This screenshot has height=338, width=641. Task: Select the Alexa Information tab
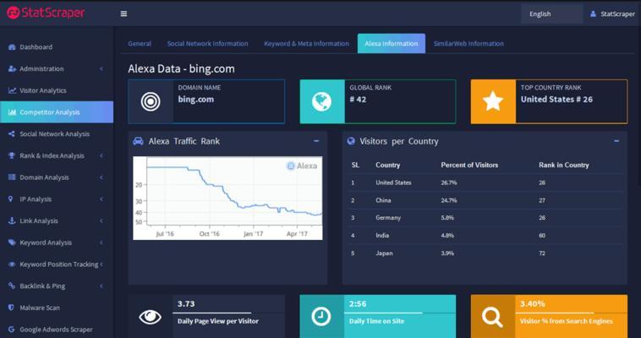click(x=392, y=43)
